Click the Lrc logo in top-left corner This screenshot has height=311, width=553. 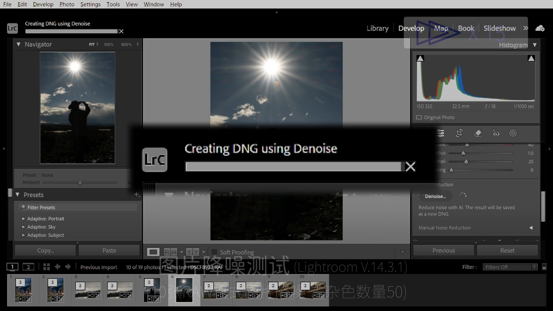pos(12,28)
